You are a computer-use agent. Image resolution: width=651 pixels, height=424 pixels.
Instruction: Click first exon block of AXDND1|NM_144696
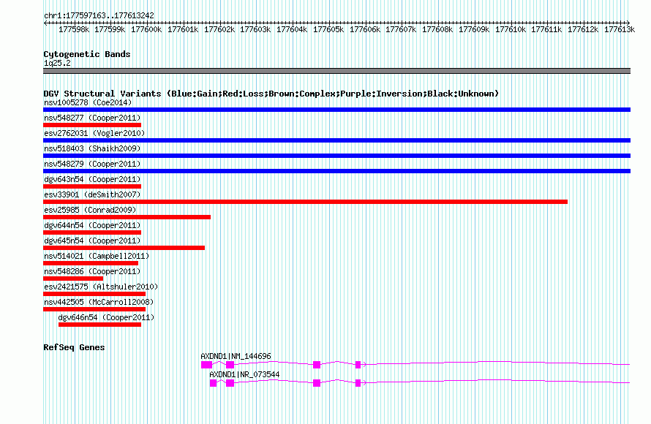[x=207, y=365]
